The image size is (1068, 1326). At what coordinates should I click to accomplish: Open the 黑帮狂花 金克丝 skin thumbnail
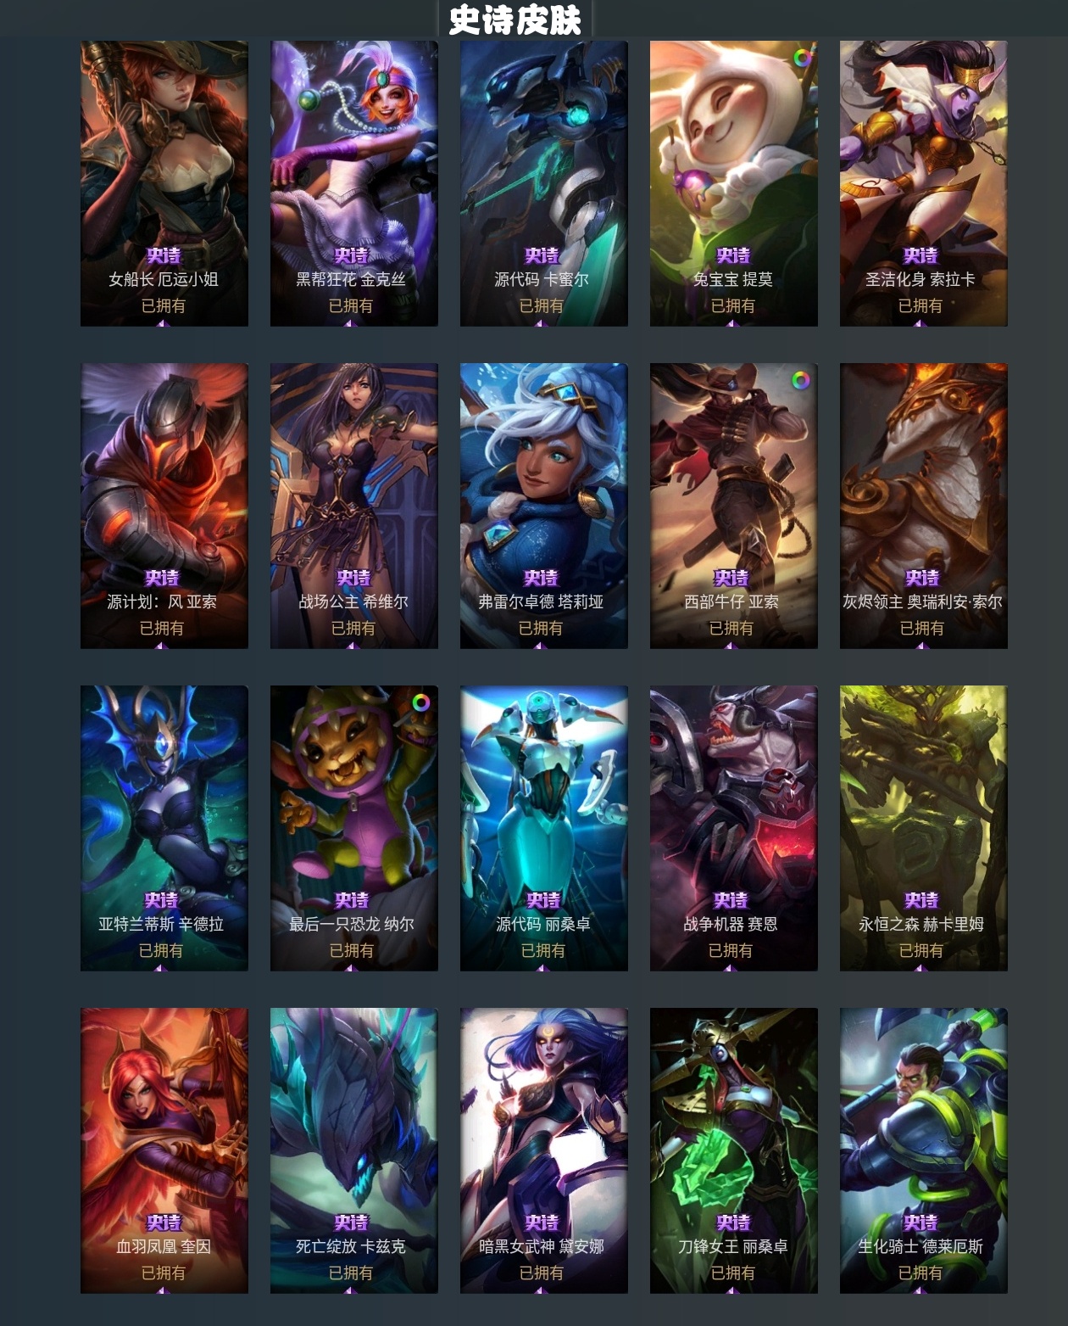pos(354,183)
